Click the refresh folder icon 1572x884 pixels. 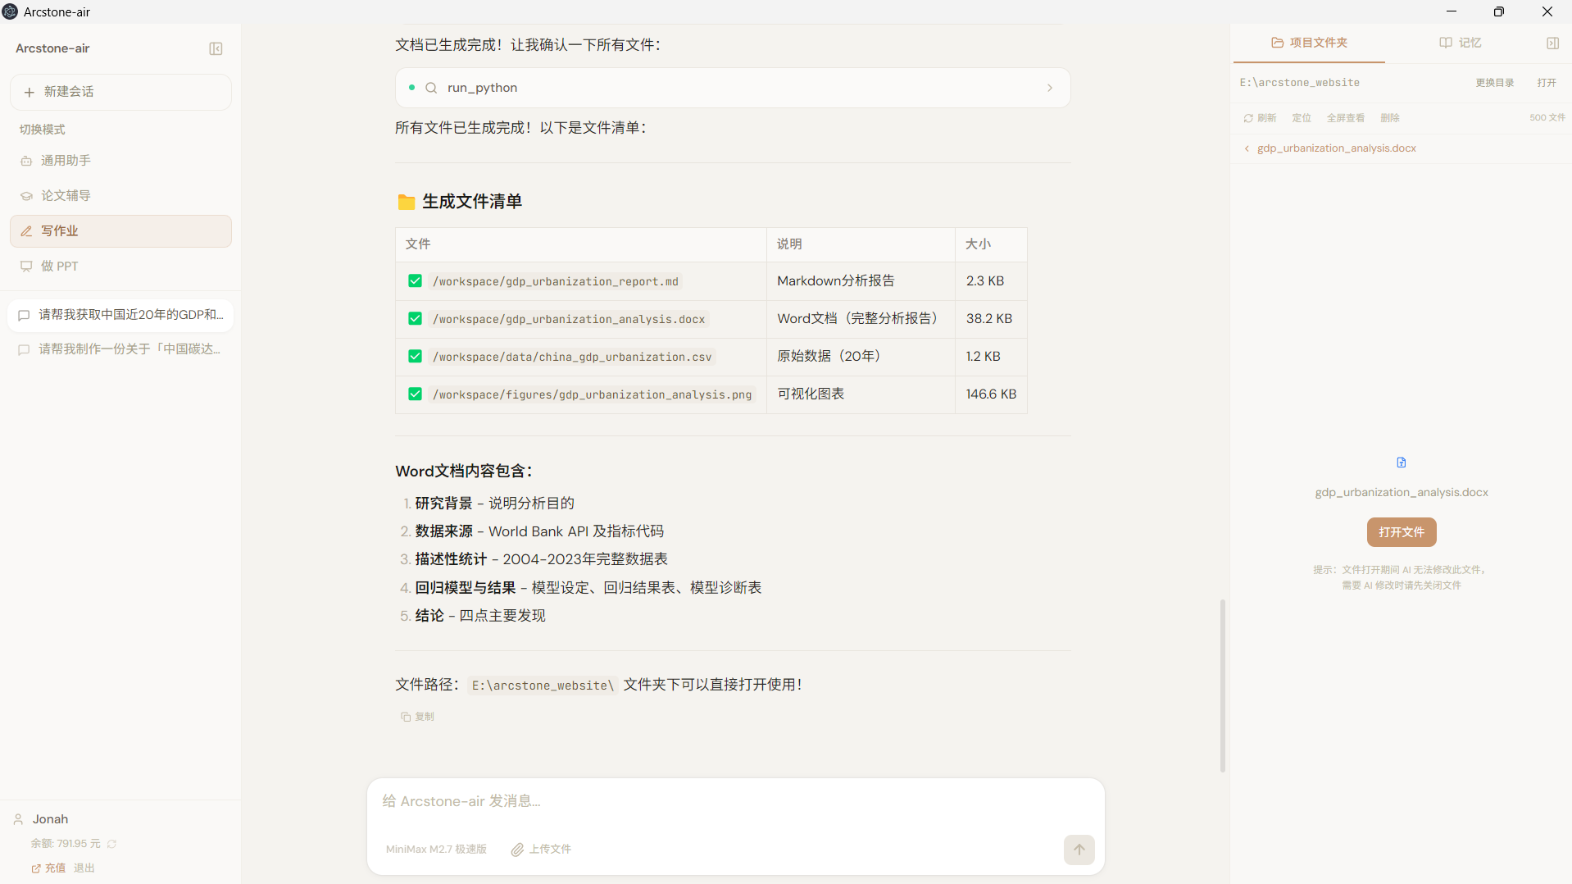coord(1248,118)
